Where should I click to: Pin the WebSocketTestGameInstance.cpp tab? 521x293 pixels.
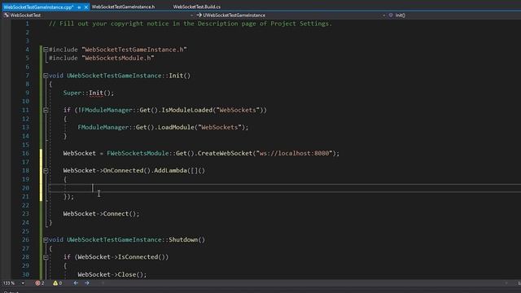79,7
